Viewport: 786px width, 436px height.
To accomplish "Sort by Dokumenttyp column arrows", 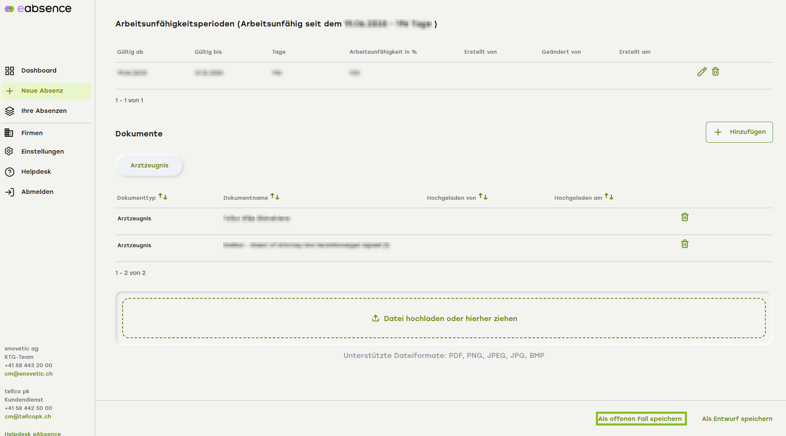I will (163, 197).
